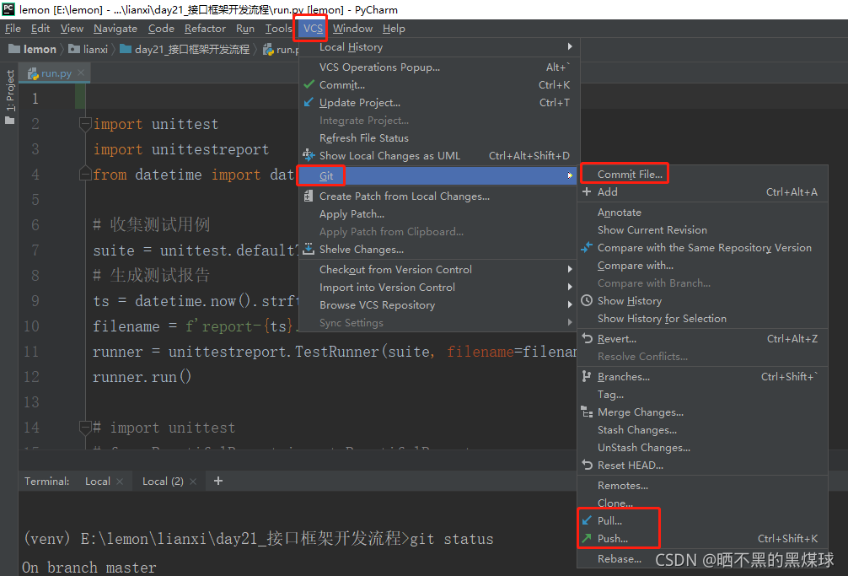Click the python file icon on run.py tab

tap(33, 73)
